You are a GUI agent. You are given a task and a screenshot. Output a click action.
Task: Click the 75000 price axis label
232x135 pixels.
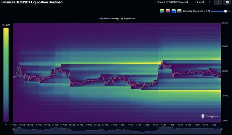pos(225,96)
